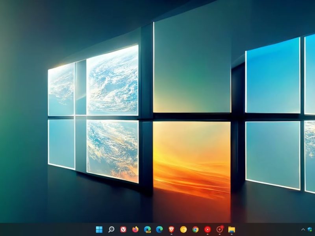Launch Google Chrome from taskbar
The height and width of the screenshot is (236, 315).
(195, 229)
